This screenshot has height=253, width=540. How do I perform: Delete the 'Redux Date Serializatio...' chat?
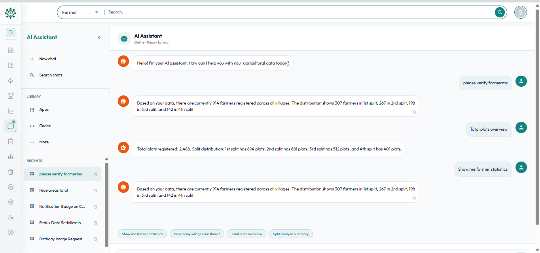[x=95, y=223]
